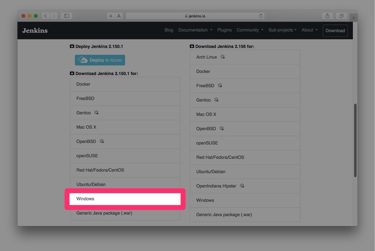Choose Generic Java package (.war) for 2.150.1
This screenshot has width=375, height=251.
tap(125, 213)
